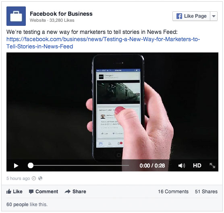Screen dimensions: 224x213
Task: Mute the video using the speaker icon
Action: (x=181, y=165)
